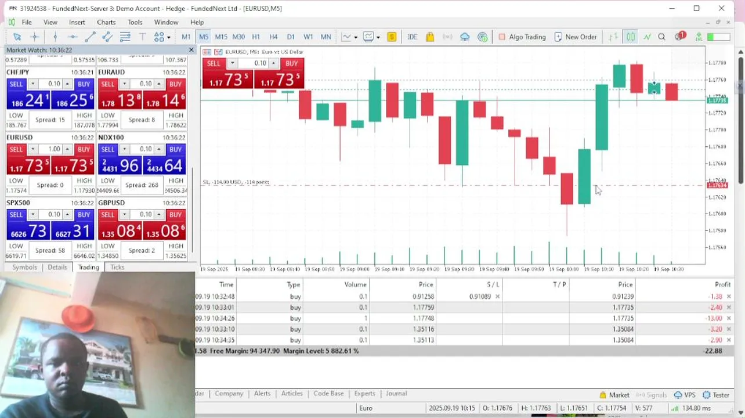Switch to the Symbols tab

click(24, 267)
